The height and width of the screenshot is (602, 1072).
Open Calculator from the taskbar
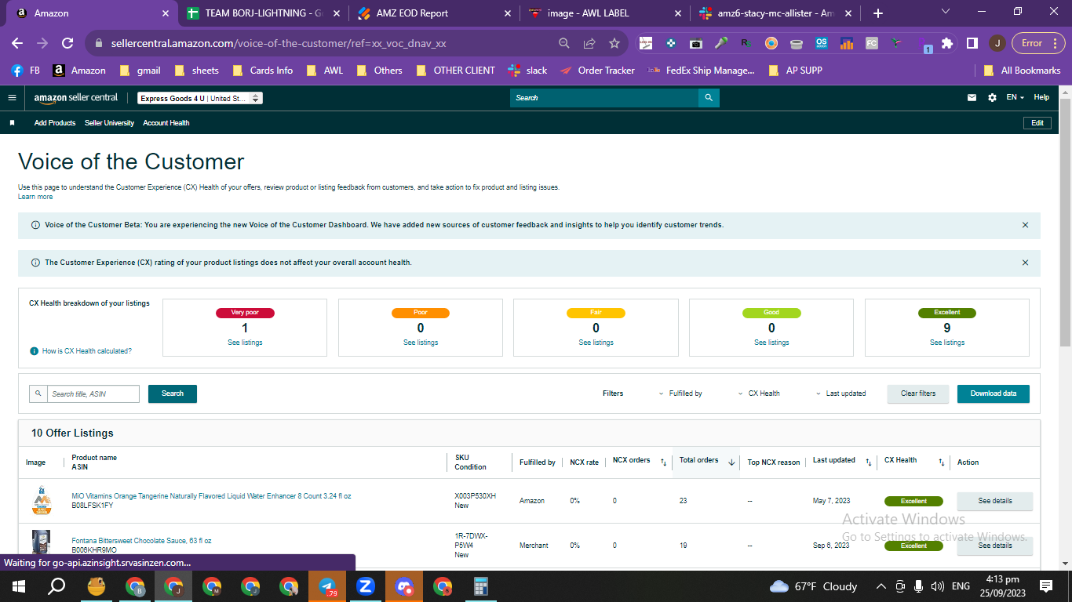pos(481,586)
